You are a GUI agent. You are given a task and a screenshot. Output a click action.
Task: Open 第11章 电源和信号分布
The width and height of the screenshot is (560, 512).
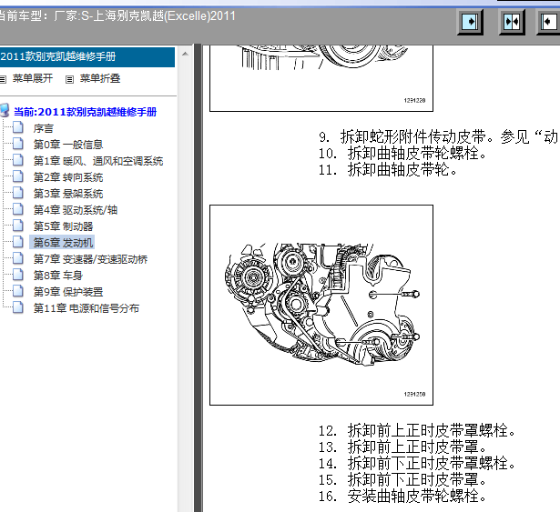point(87,308)
